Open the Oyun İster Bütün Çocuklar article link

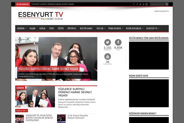[39, 118]
